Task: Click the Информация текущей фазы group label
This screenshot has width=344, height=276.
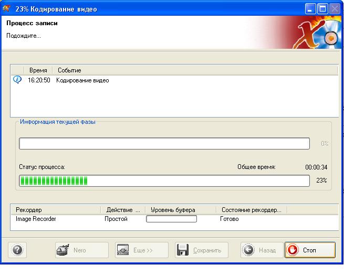Action: tap(58, 122)
